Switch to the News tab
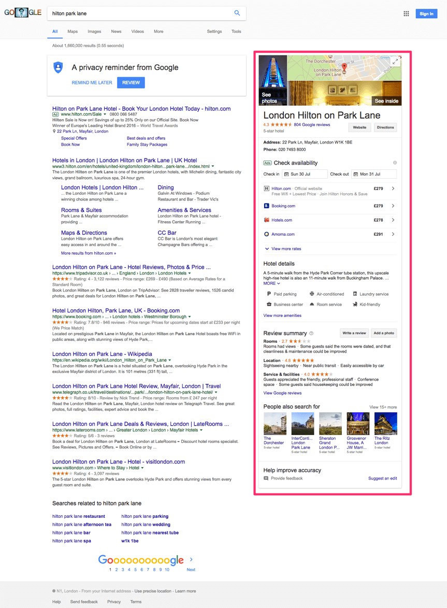This screenshot has width=447, height=608. pyautogui.click(x=117, y=32)
